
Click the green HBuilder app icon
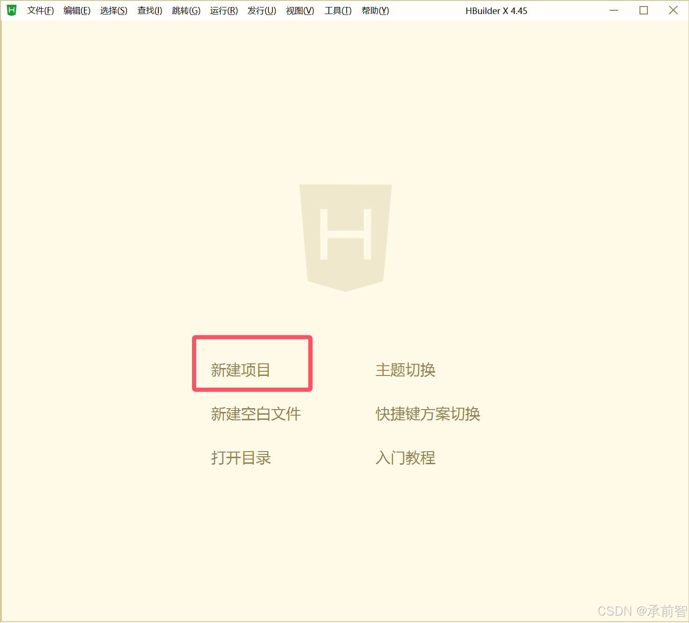pos(12,10)
